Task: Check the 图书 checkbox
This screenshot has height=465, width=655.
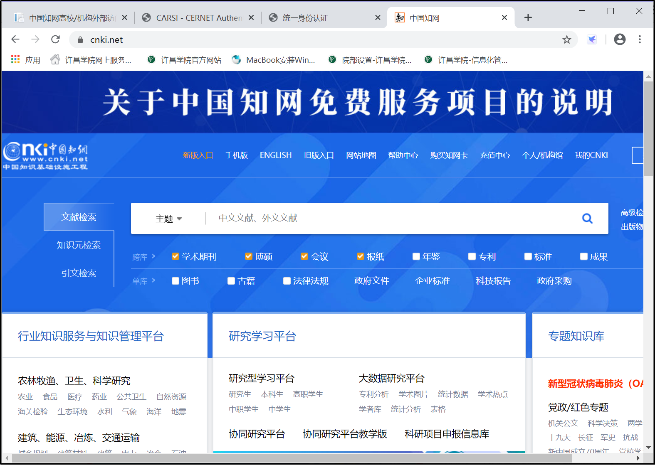Action: (x=175, y=281)
